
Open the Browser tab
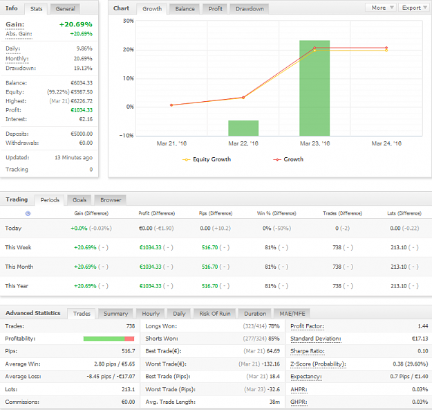(x=111, y=200)
